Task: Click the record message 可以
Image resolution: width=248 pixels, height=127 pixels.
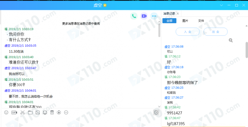Action: pos(170,52)
